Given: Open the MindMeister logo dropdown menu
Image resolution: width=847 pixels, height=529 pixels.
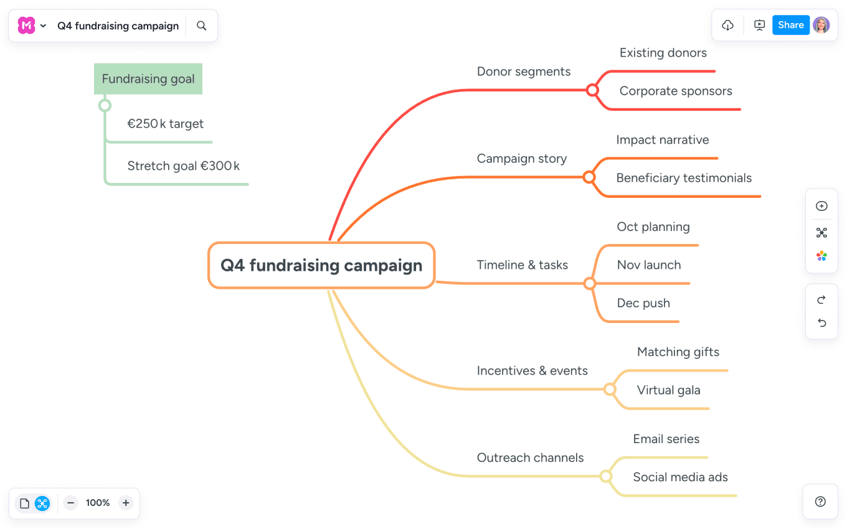Looking at the screenshot, I should tap(32, 26).
